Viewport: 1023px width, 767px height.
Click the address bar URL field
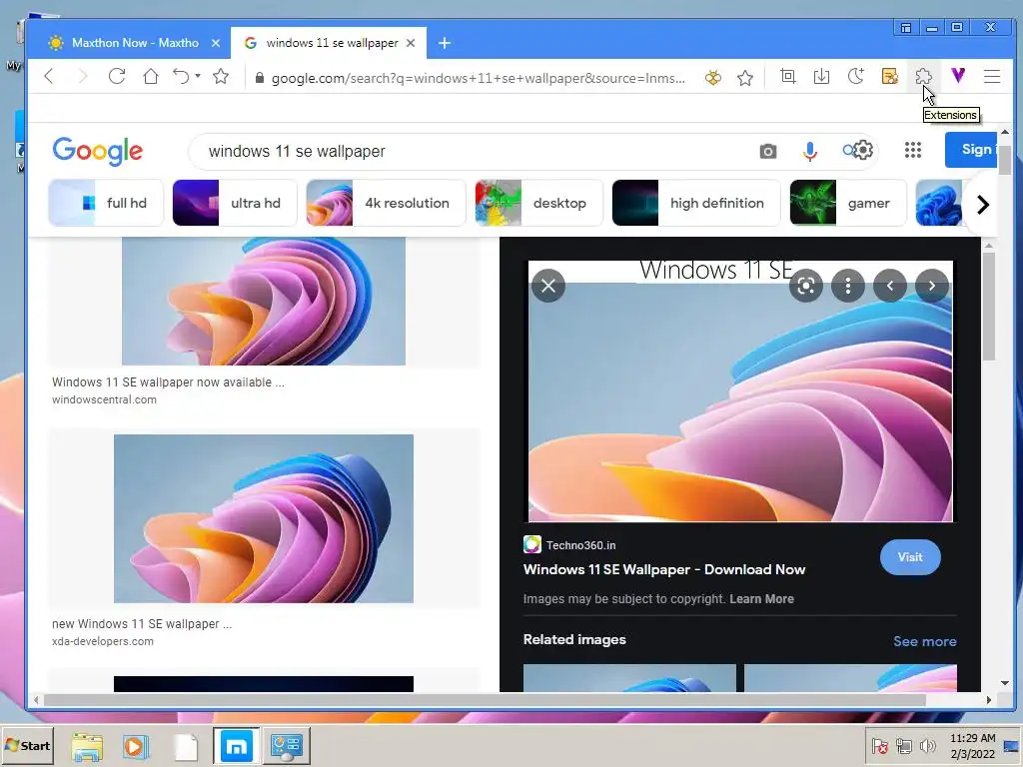[478, 78]
